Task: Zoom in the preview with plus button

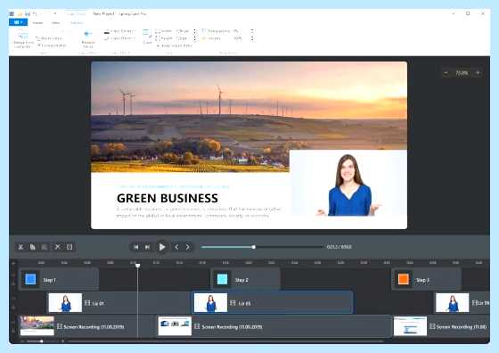Action: coord(478,73)
